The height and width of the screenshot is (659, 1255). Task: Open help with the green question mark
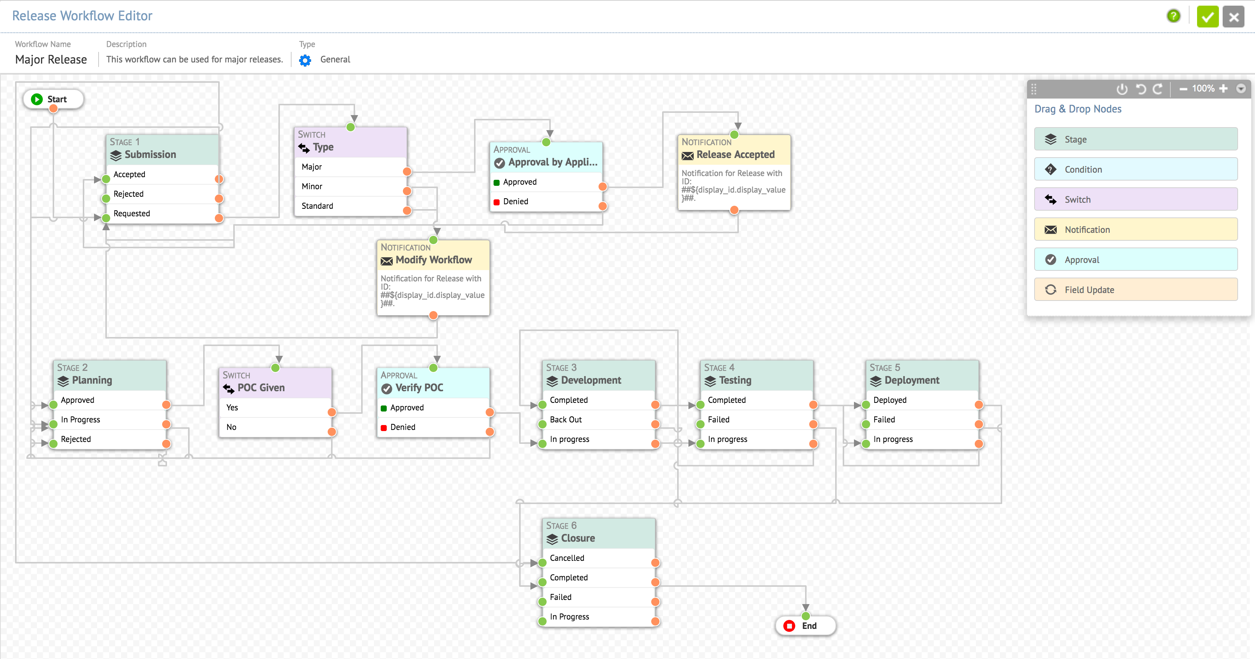tap(1173, 17)
